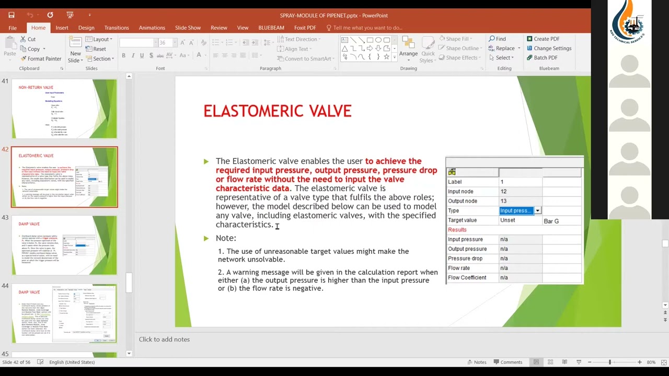Image resolution: width=669 pixels, height=376 pixels.
Task: Open the font size combo box arrow
Action: tap(175, 43)
